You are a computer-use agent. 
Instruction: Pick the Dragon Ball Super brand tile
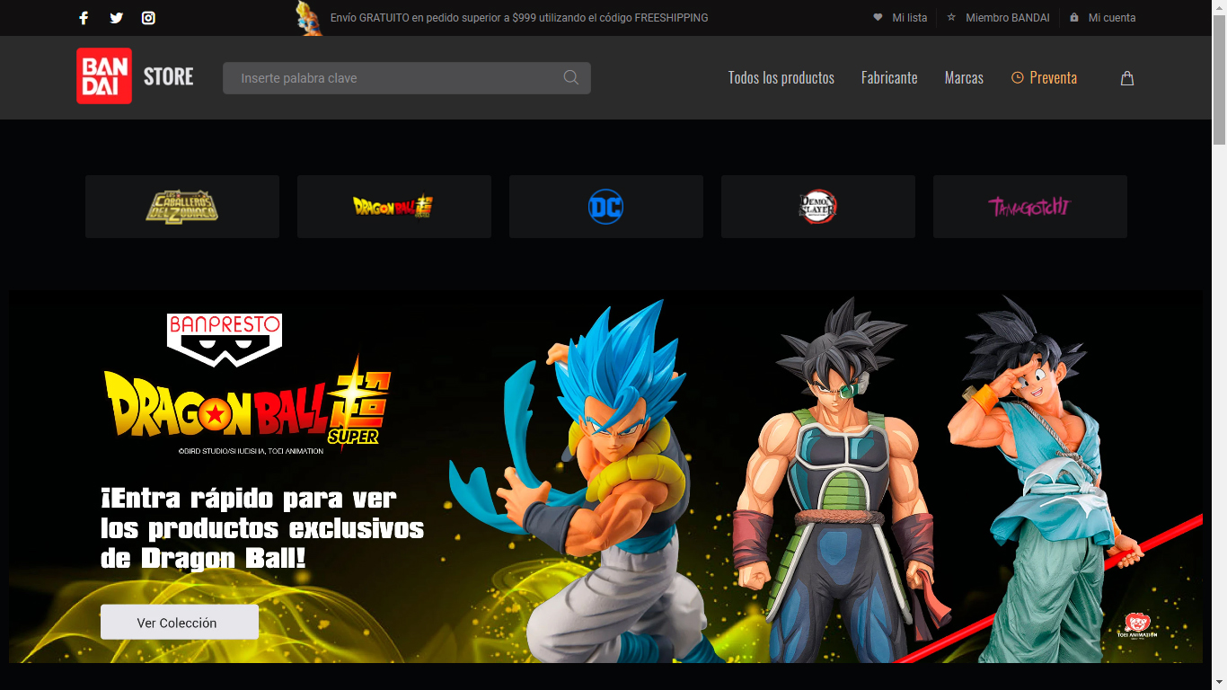(x=393, y=207)
